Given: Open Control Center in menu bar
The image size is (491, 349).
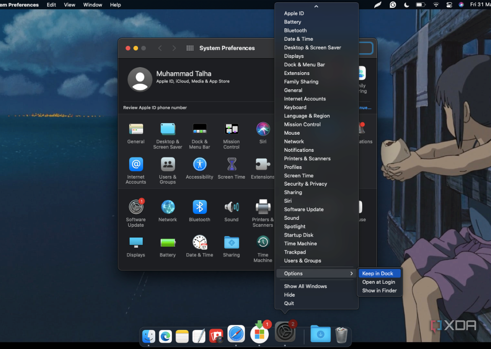Looking at the screenshot, I should point(449,5).
